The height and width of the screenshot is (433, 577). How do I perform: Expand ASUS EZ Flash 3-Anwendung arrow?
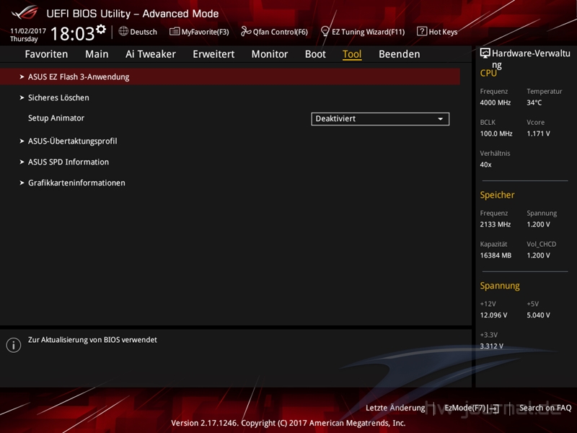[22, 76]
